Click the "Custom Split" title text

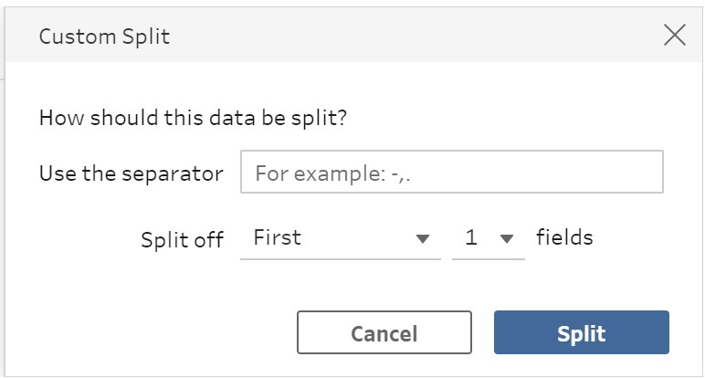click(104, 37)
